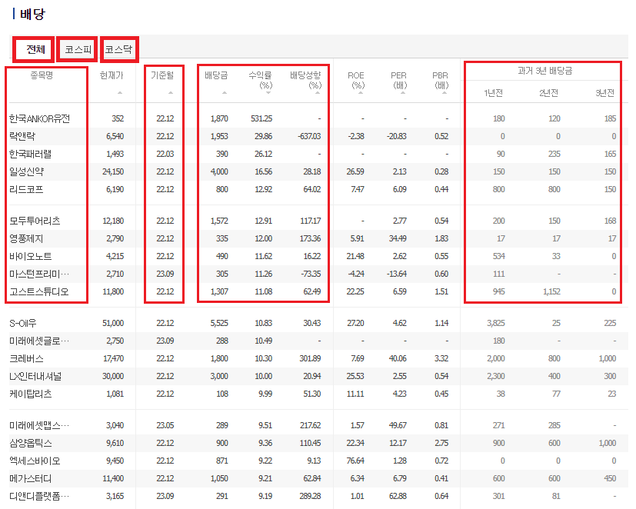Click the 배당금 column header

tap(216, 75)
